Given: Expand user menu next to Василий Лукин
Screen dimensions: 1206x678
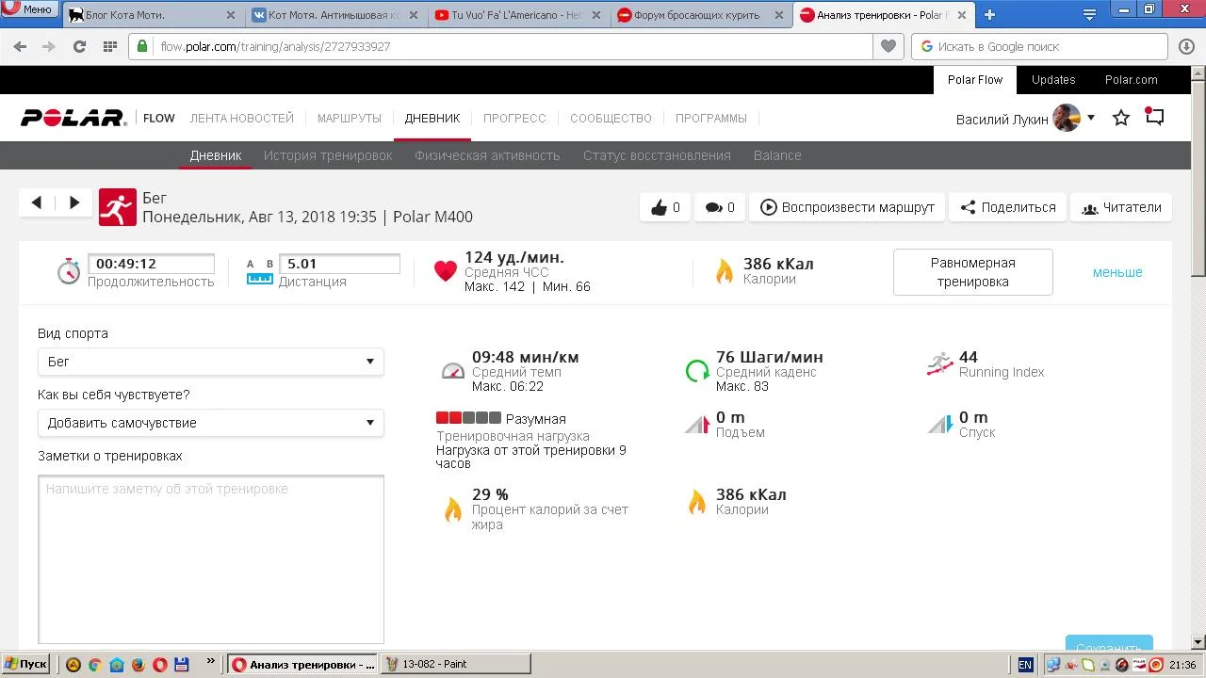Looking at the screenshot, I should click(x=1091, y=118).
